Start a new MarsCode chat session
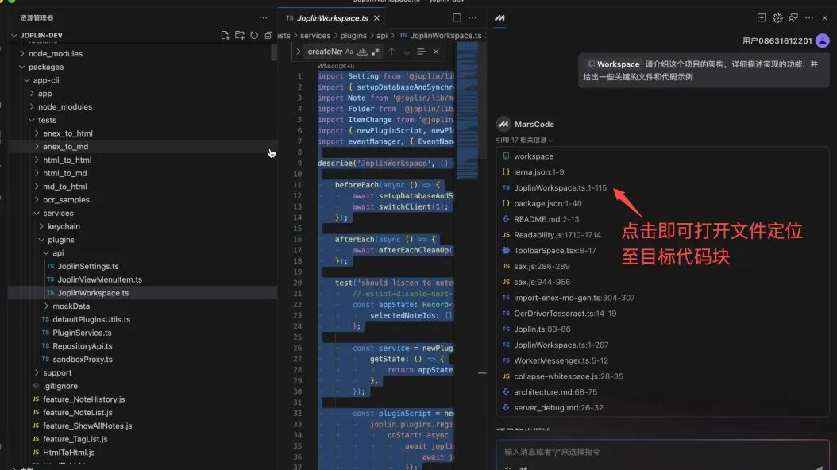Viewport: 837px width, 470px height. click(x=762, y=17)
